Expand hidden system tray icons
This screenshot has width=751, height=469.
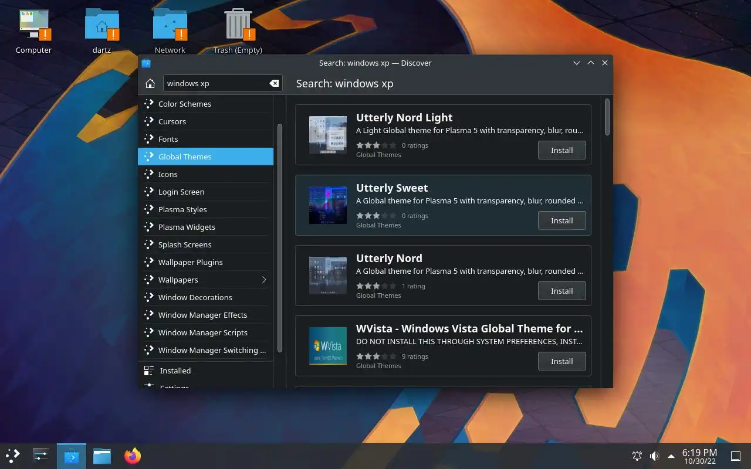click(x=671, y=456)
